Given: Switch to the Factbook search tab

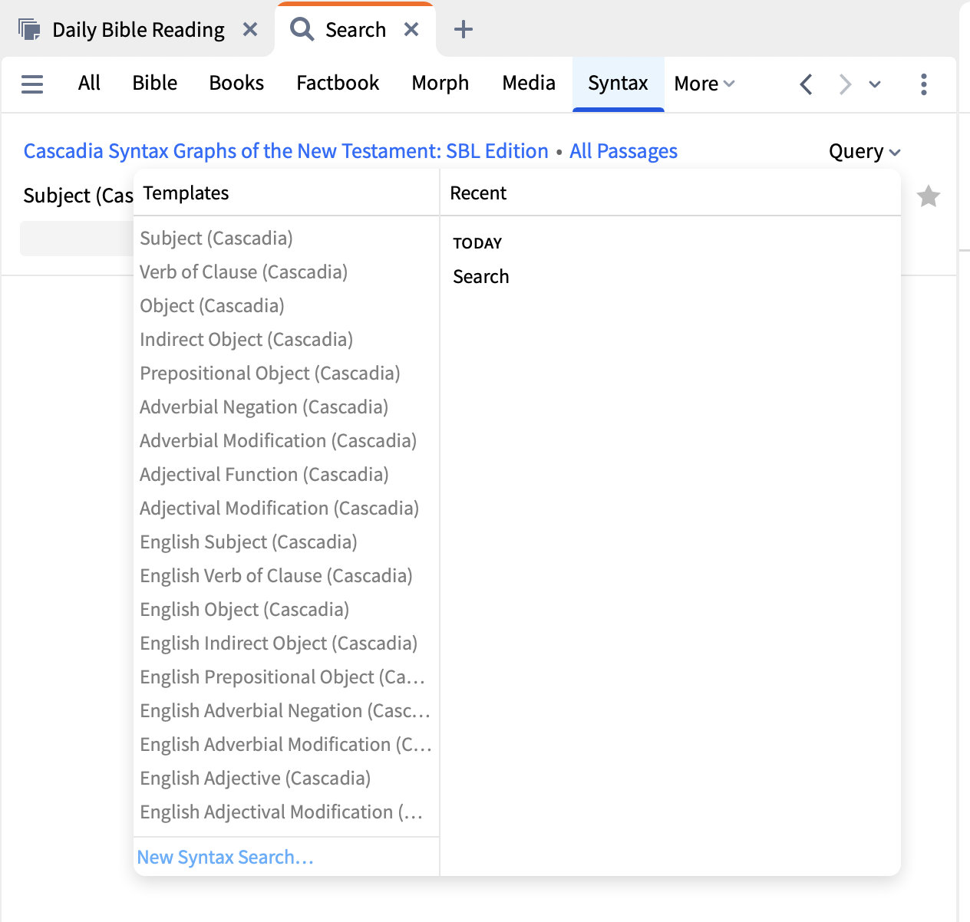Looking at the screenshot, I should click(x=338, y=83).
